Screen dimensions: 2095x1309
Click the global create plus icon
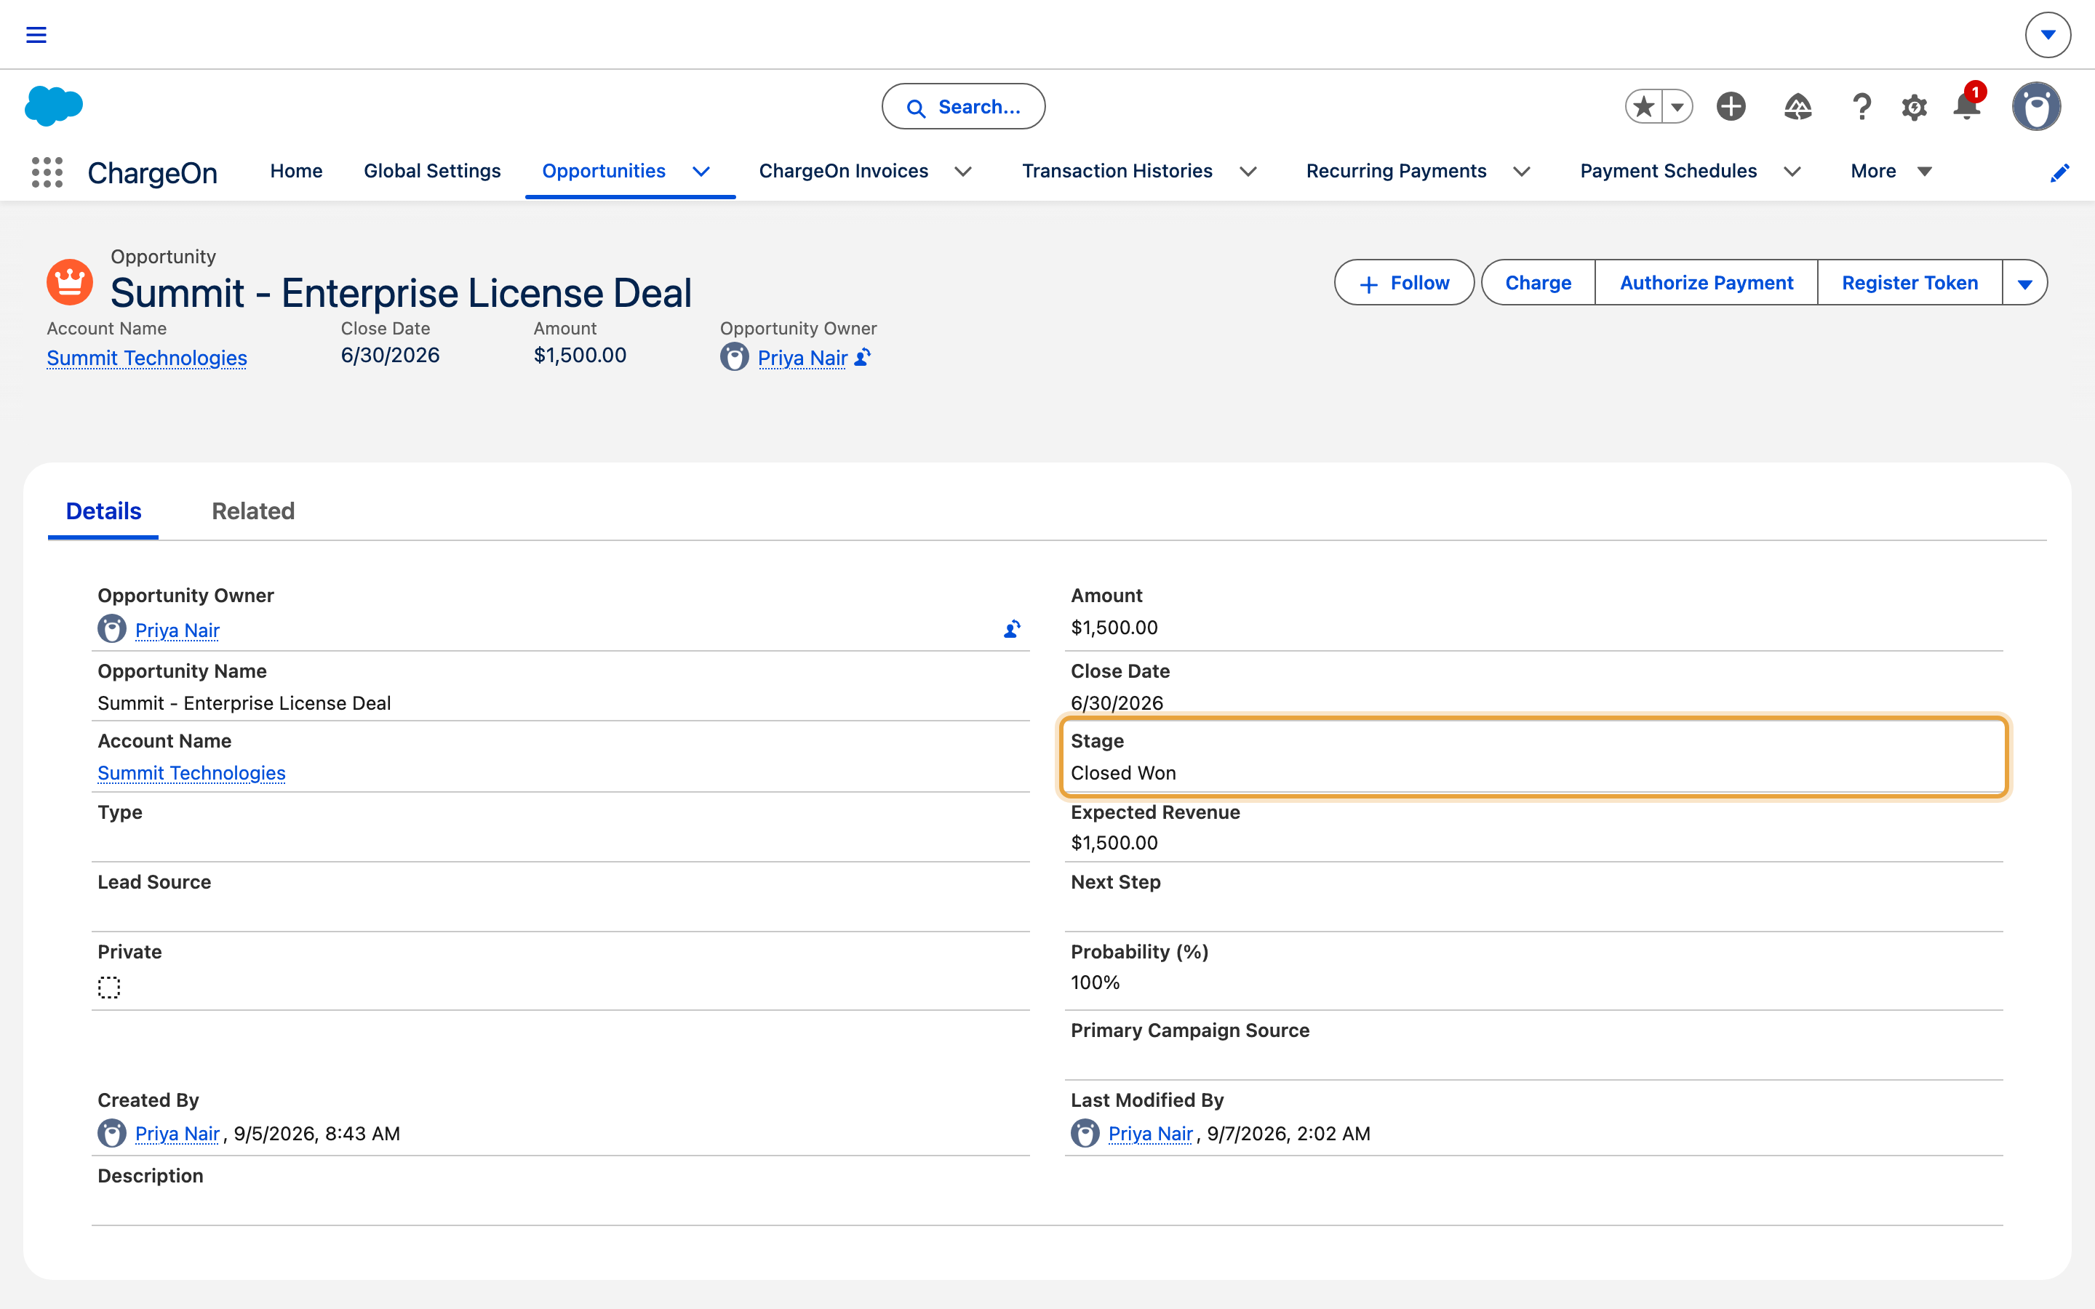point(1731,106)
